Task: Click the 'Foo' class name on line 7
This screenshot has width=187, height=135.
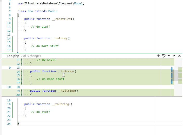Action: [30, 11]
